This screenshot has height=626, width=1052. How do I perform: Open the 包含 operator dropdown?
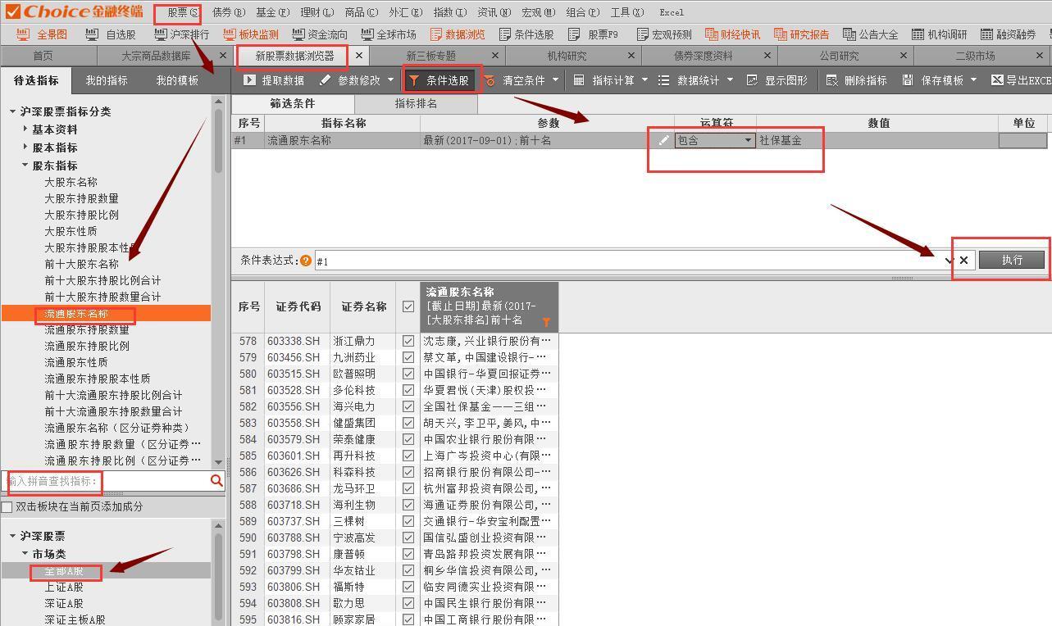(x=715, y=141)
